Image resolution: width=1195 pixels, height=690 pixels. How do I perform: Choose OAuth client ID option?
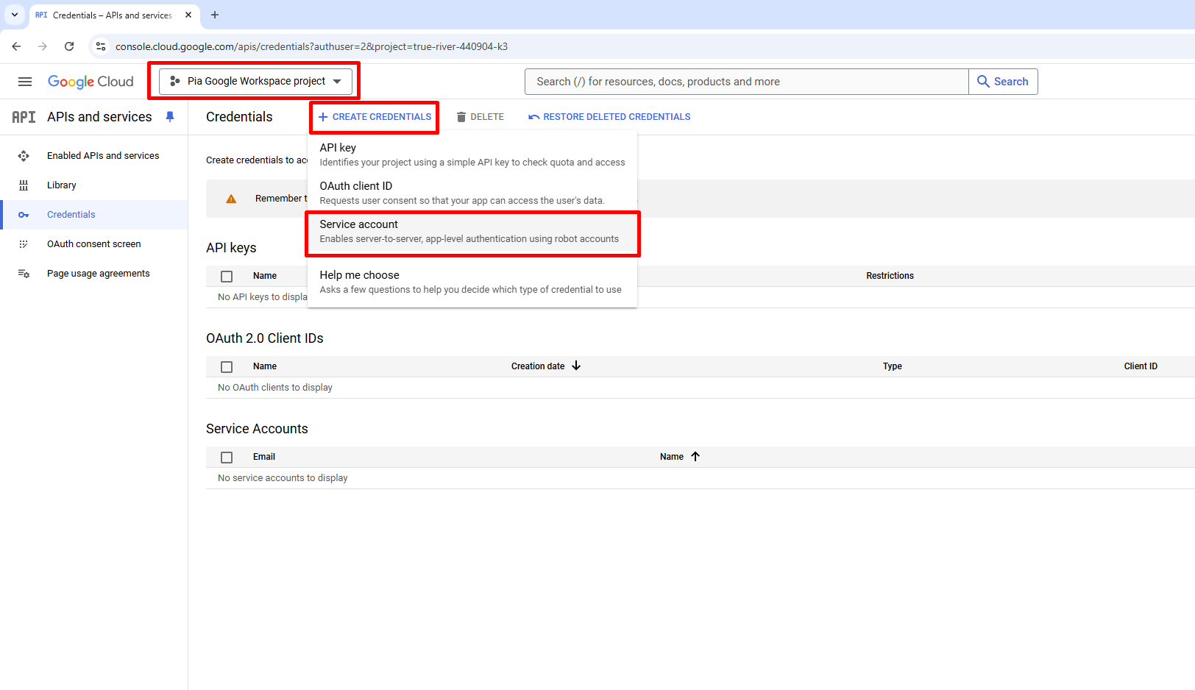coord(472,193)
